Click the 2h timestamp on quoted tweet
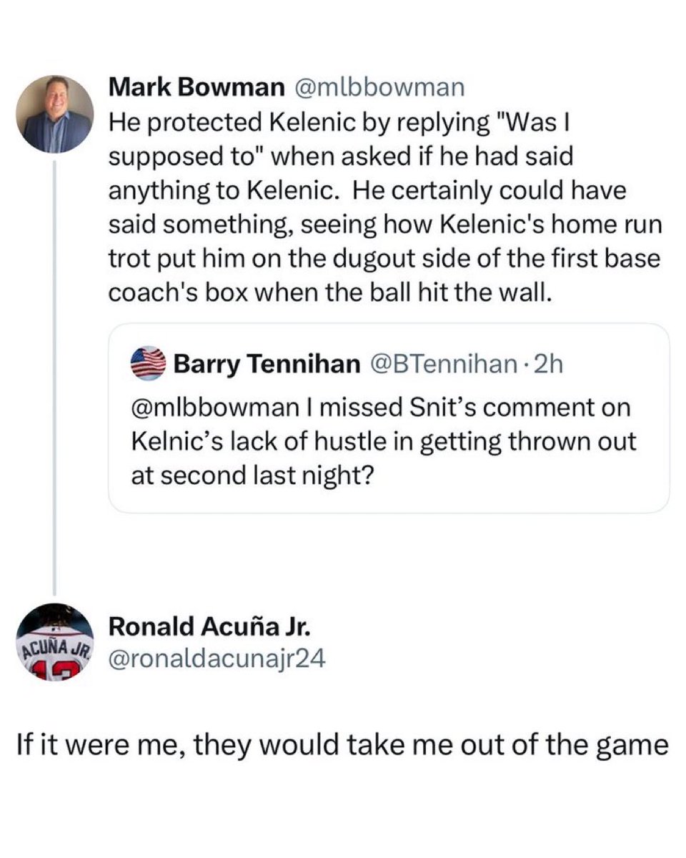The image size is (686, 858). 549,365
